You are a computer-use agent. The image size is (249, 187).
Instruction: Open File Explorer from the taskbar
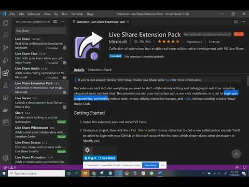85,173
